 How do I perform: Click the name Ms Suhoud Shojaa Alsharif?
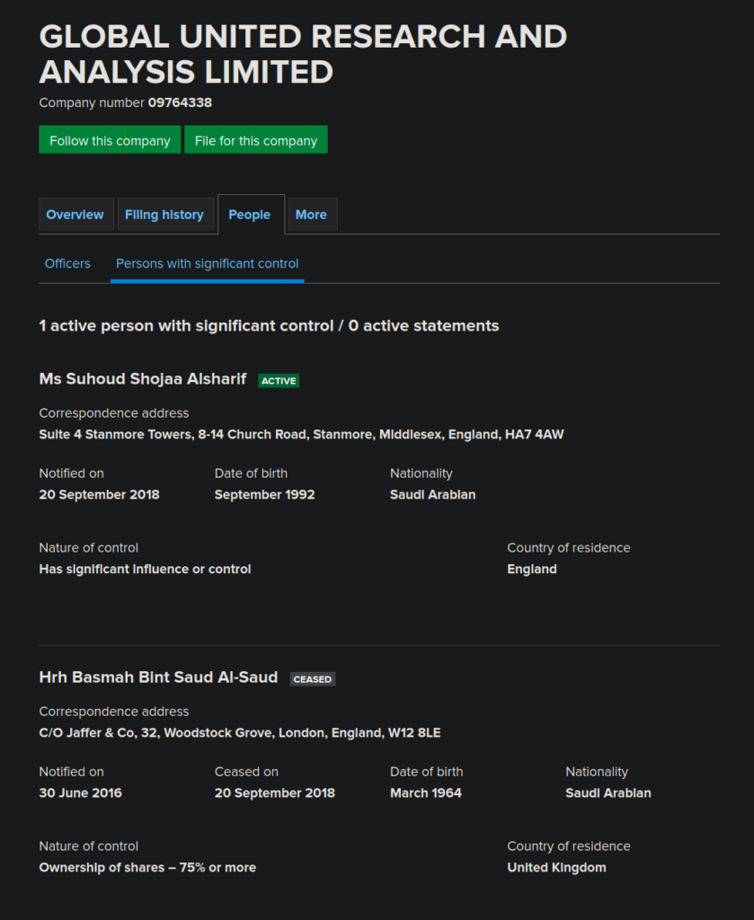[143, 379]
